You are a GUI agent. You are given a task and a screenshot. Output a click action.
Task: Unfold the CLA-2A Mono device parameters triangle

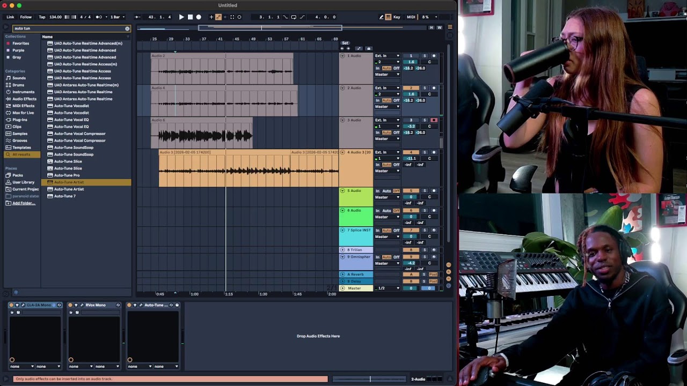(17, 305)
